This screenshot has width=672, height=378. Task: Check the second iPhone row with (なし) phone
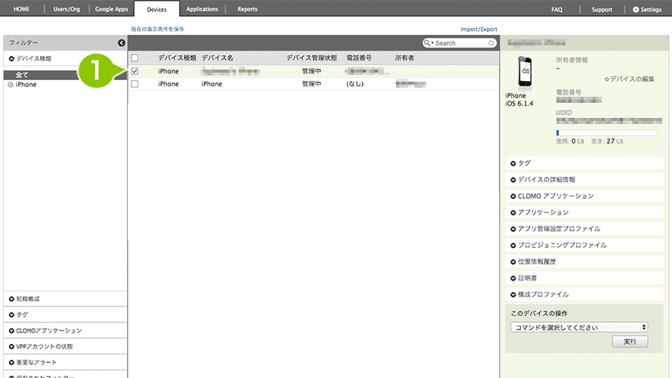click(135, 84)
